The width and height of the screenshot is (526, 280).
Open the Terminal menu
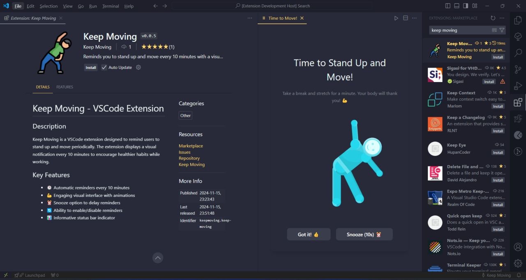point(111,6)
